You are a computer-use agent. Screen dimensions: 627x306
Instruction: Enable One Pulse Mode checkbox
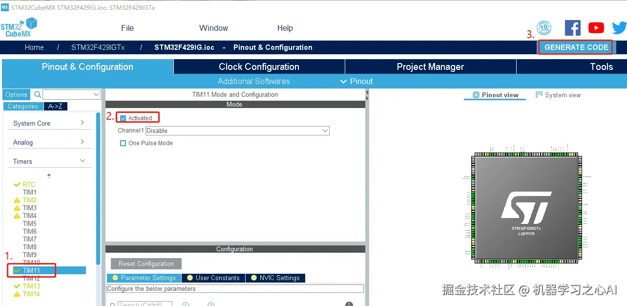[123, 143]
